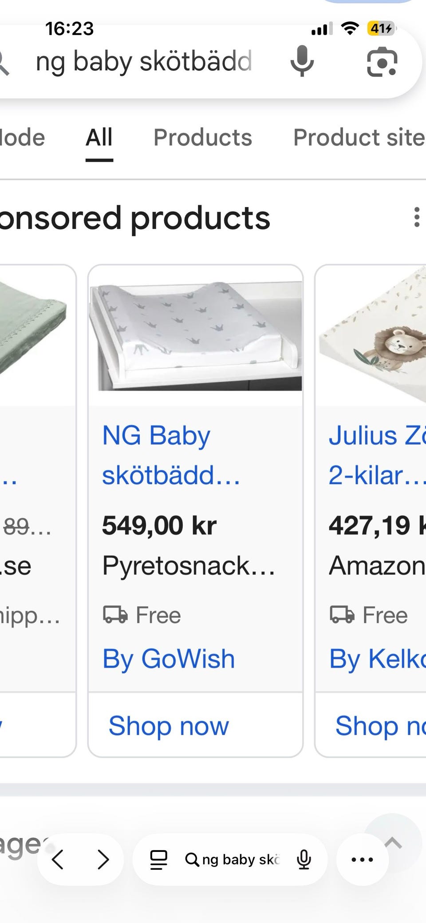Screen dimensions: 426x923
Task: Click the magnifier icon in bottom bar
Action: tap(192, 859)
